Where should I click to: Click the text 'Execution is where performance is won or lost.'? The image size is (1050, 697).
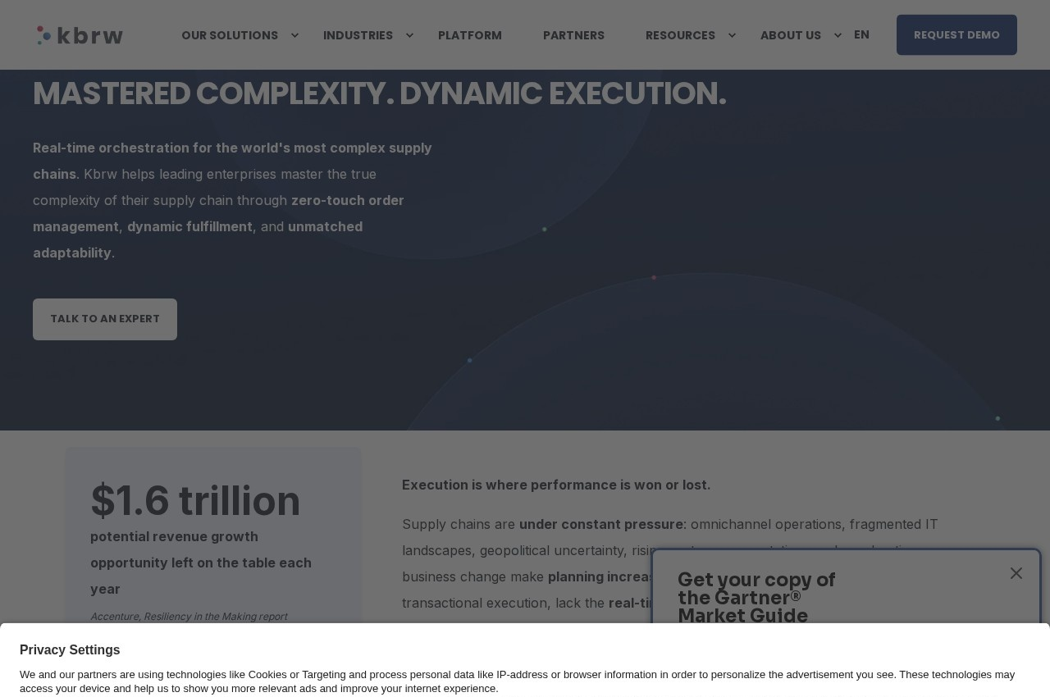(x=556, y=485)
